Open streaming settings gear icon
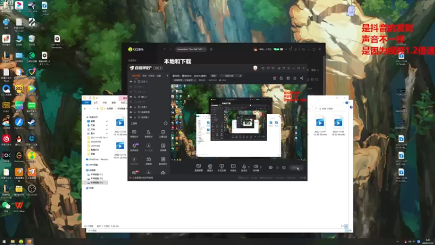The image size is (435, 245). (x=284, y=168)
